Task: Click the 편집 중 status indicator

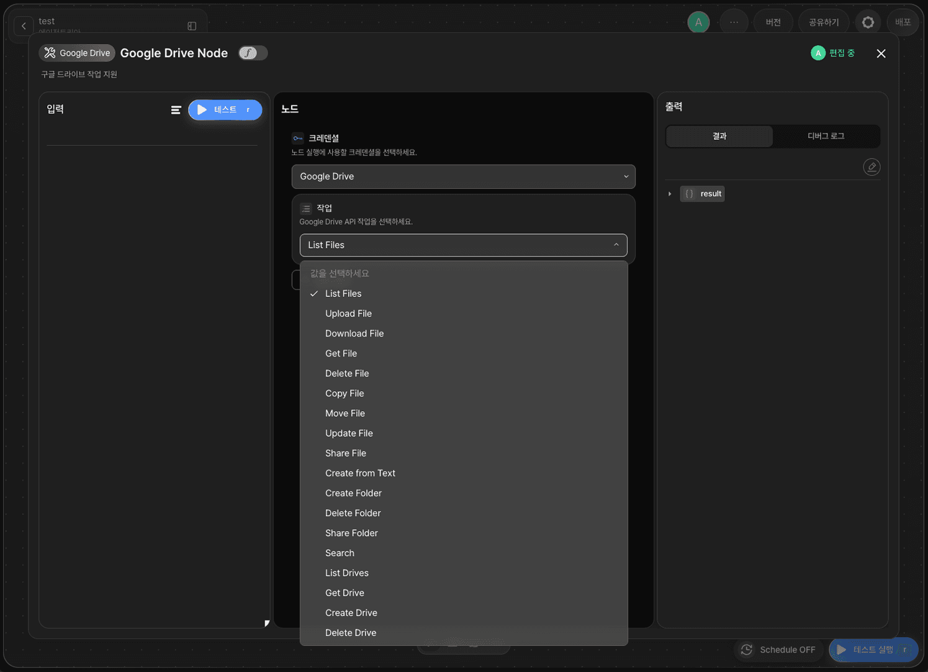Action: pos(833,53)
